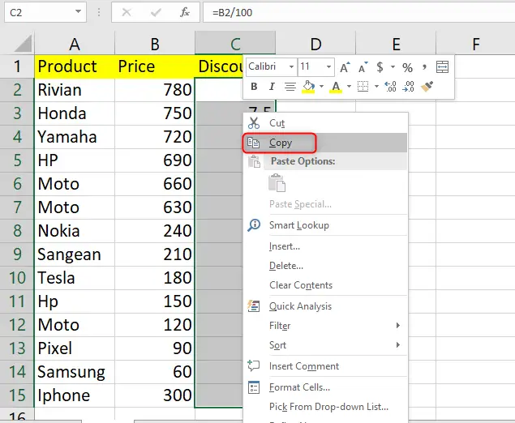Choose Pick From Drop-down List...
The width and height of the screenshot is (515, 423).
tap(326, 407)
